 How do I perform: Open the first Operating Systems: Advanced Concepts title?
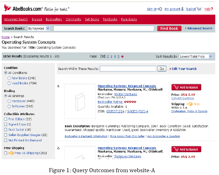(127, 86)
